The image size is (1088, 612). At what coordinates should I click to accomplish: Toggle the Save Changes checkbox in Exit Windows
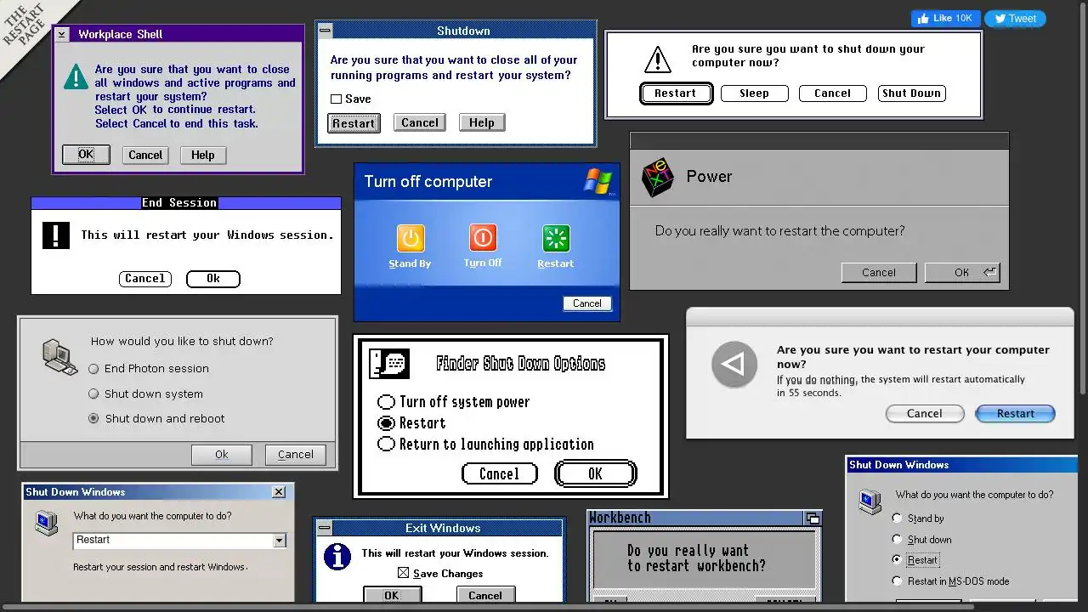403,573
